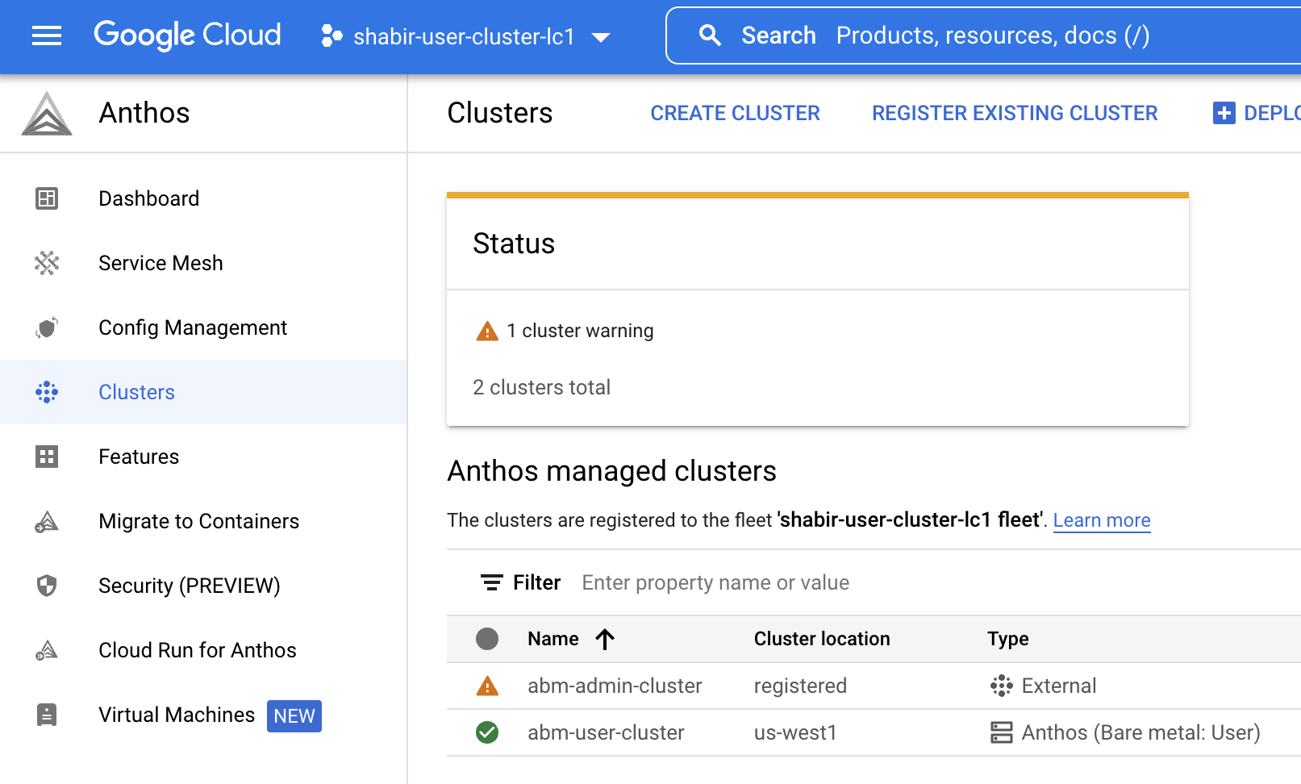Click the warning icon next to abm-admin-cluster

pos(487,686)
